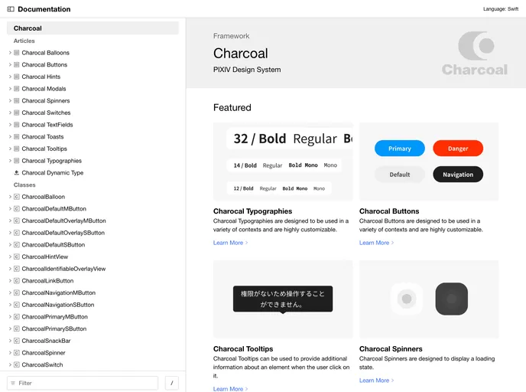Click the class icon of CharcoalSnackBar
This screenshot has width=526, height=392.
(x=17, y=341)
